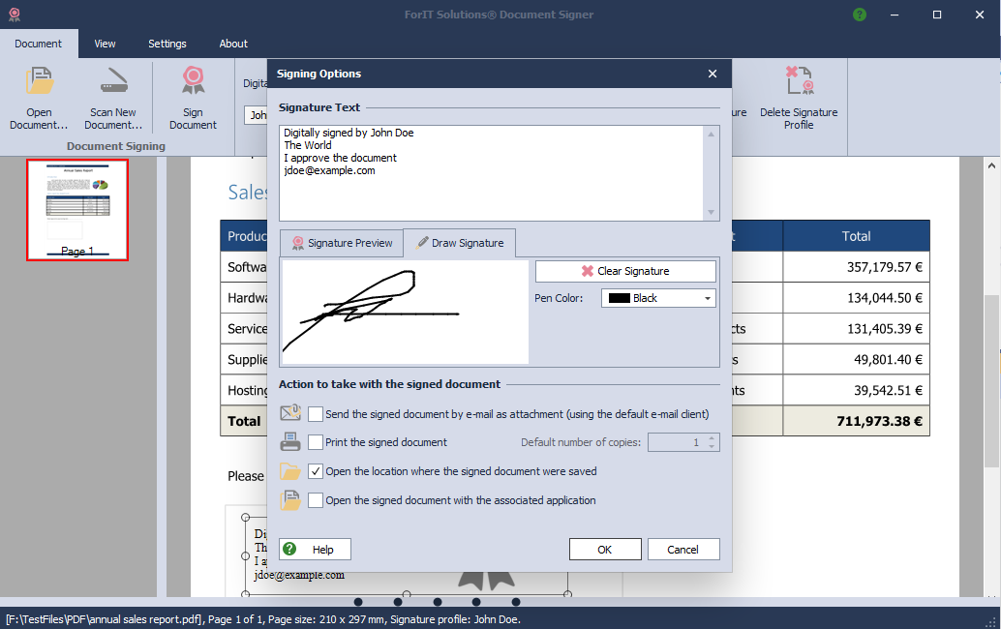Select the Page 1 thumbnail
Image resolution: width=1001 pixels, height=629 pixels.
coord(77,209)
